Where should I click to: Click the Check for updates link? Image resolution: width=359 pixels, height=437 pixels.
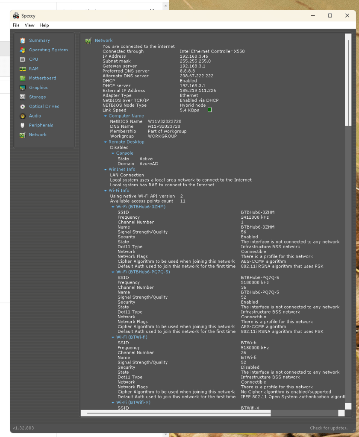(330, 428)
